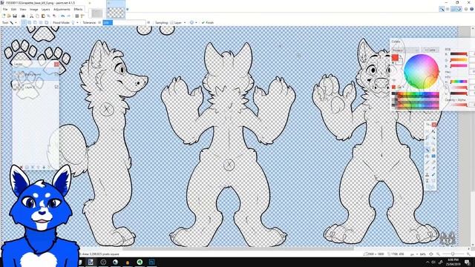Click the red primary color swatch

[x=395, y=58]
